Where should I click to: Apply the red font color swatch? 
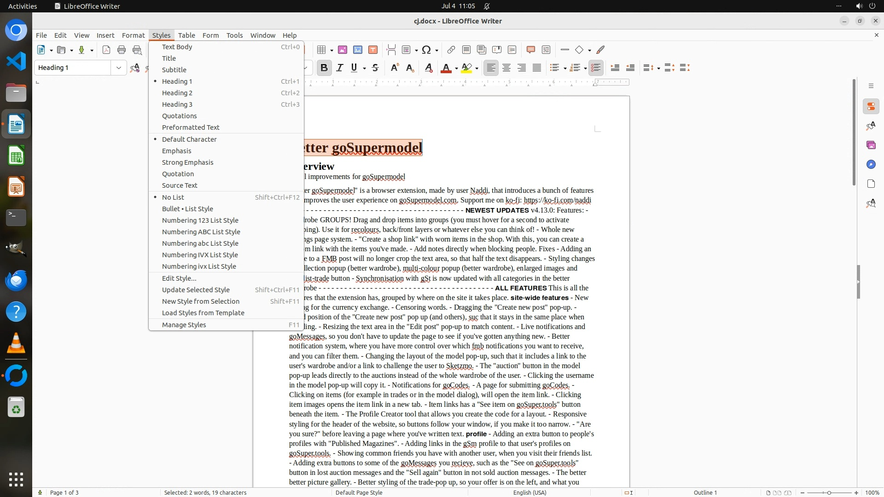(446, 68)
